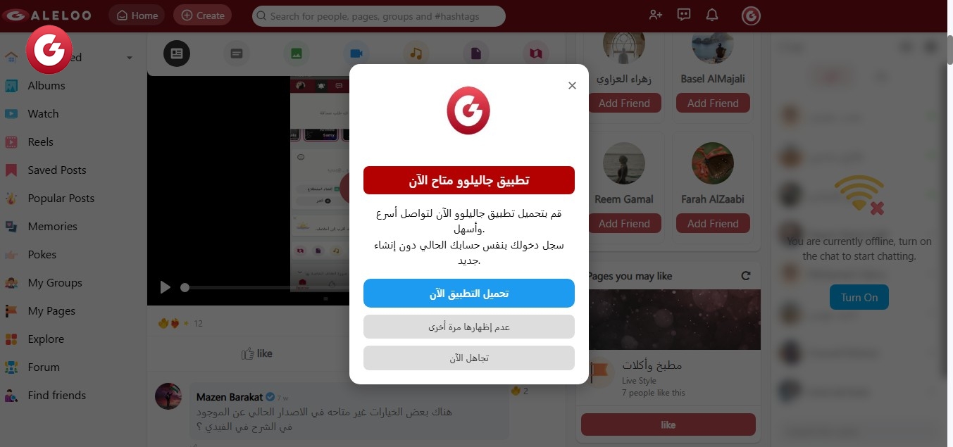Screen dimensions: 953x447
Task: Expand the feed dropdown arrow in sidebar
Action: point(129,58)
